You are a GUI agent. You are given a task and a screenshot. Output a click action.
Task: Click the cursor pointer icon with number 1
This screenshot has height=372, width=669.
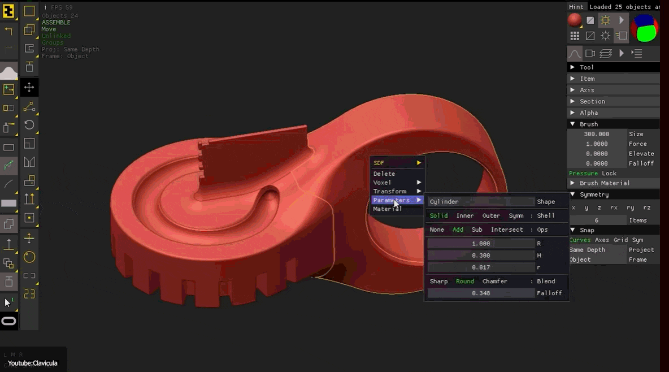point(8,302)
